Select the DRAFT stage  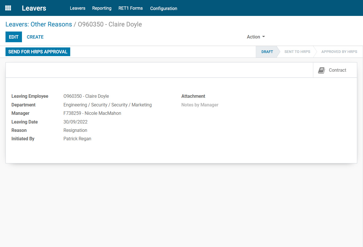click(x=267, y=51)
